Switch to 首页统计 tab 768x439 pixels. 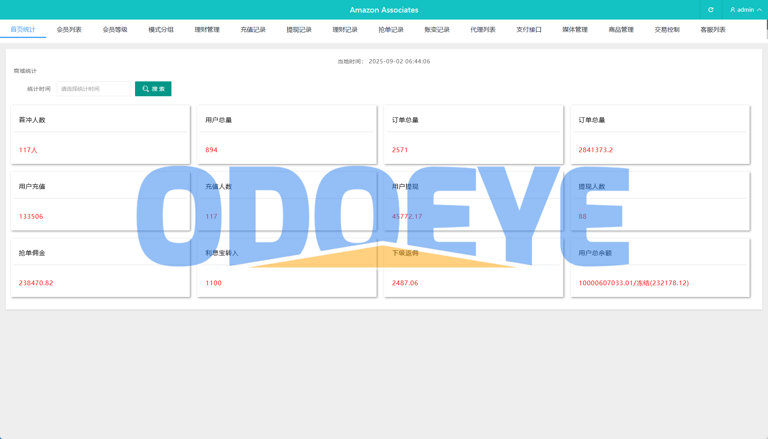(x=23, y=29)
